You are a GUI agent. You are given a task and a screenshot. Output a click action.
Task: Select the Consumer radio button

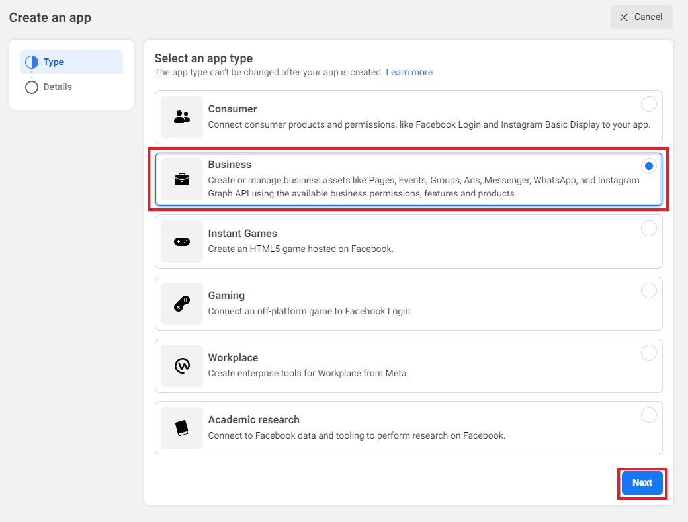tap(648, 104)
